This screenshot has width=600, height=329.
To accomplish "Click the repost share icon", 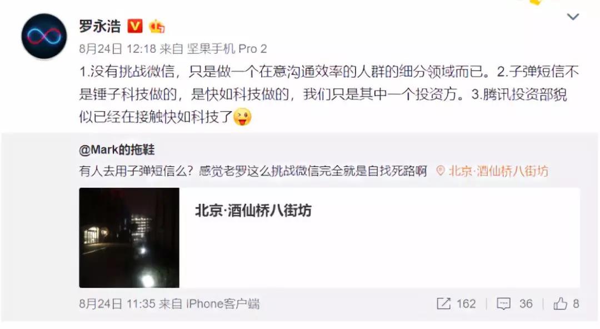I will [443, 304].
